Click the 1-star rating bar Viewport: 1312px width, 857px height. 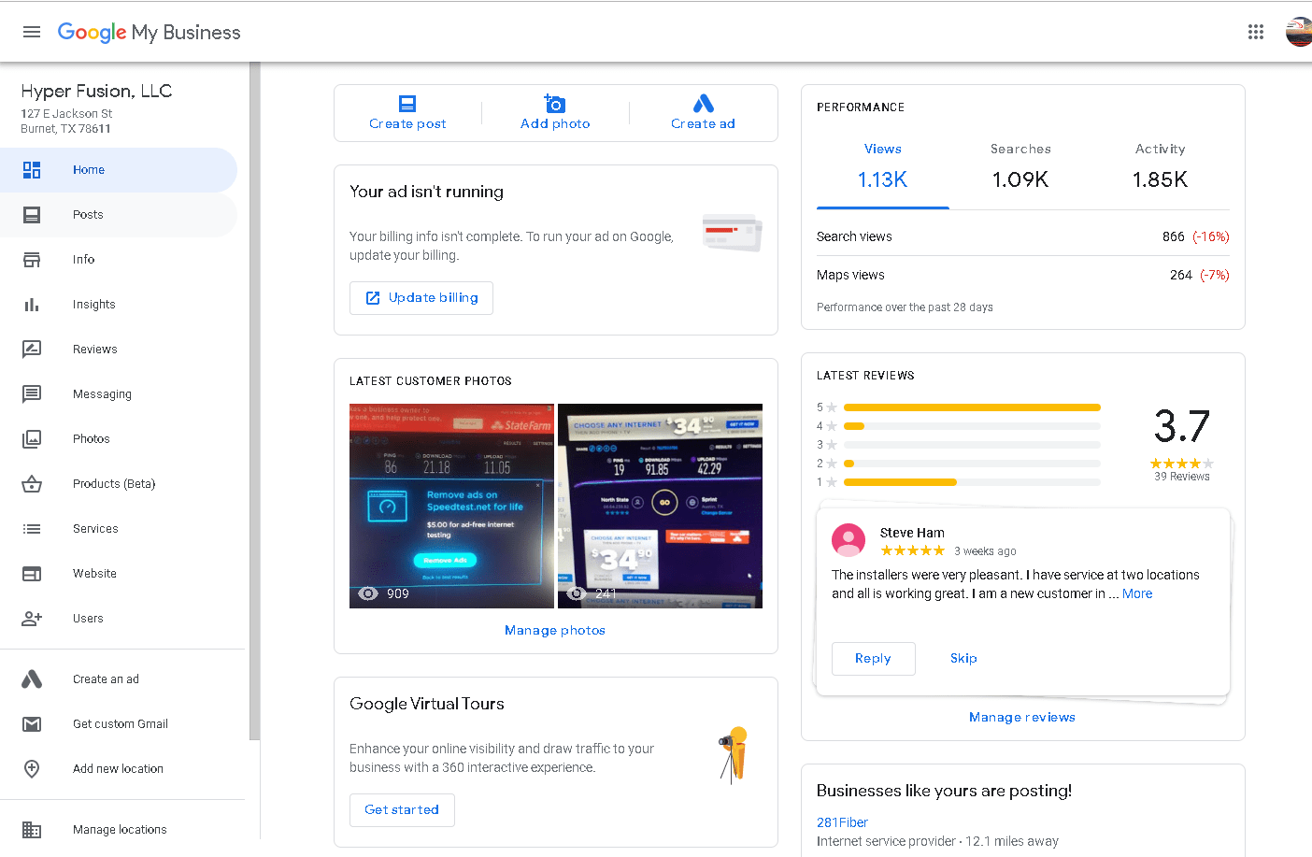point(972,482)
